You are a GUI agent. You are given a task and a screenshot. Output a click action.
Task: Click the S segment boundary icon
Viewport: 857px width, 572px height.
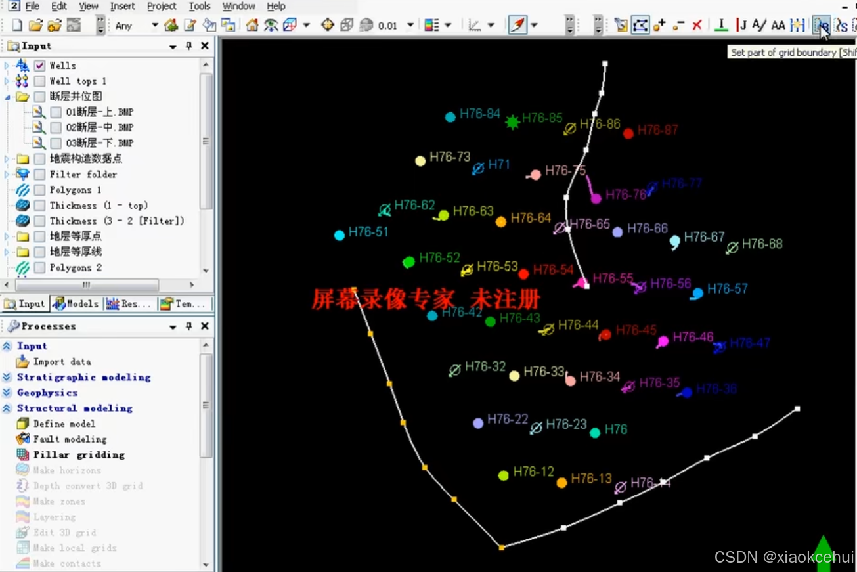coord(841,26)
